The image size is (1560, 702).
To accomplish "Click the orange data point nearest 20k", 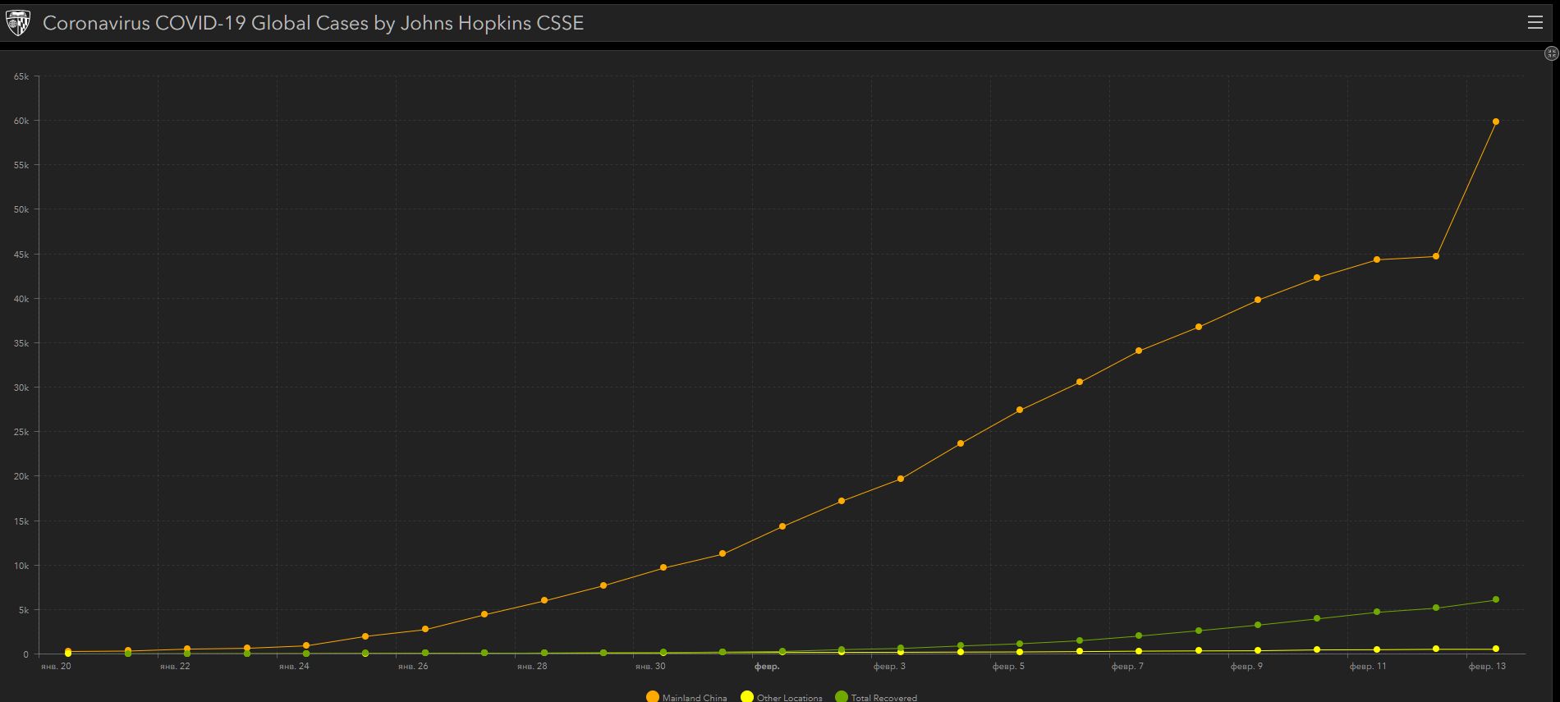I will 901,479.
